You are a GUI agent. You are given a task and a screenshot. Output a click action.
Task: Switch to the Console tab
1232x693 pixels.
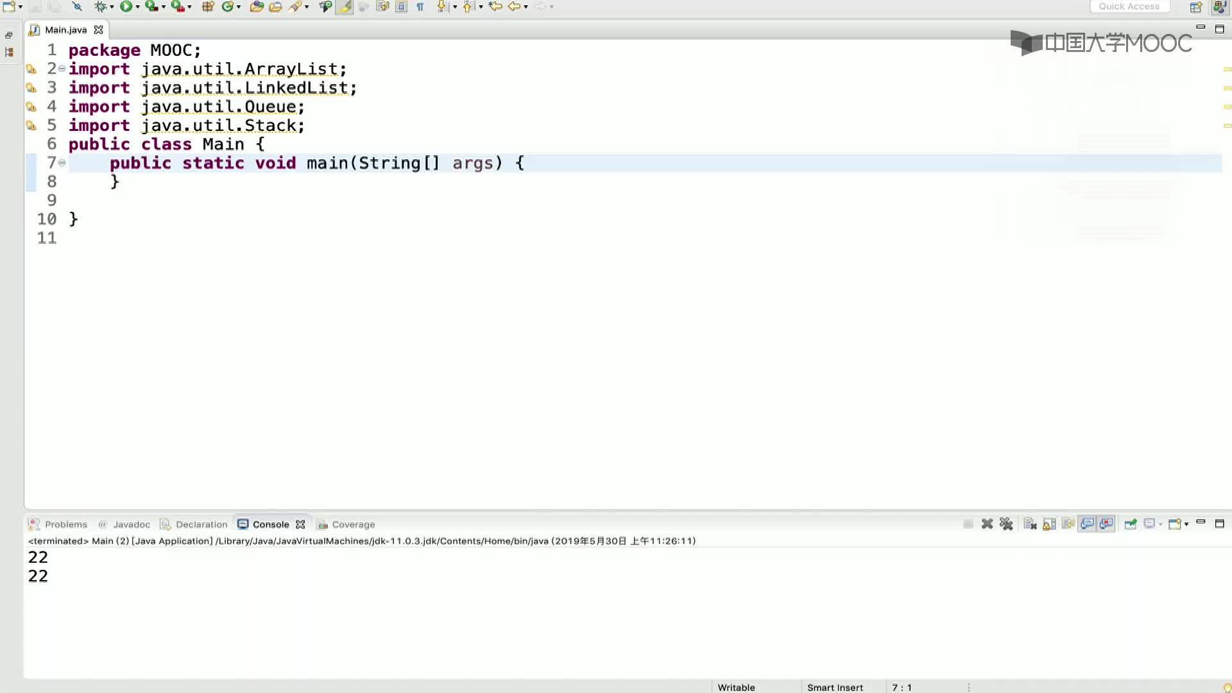[271, 524]
